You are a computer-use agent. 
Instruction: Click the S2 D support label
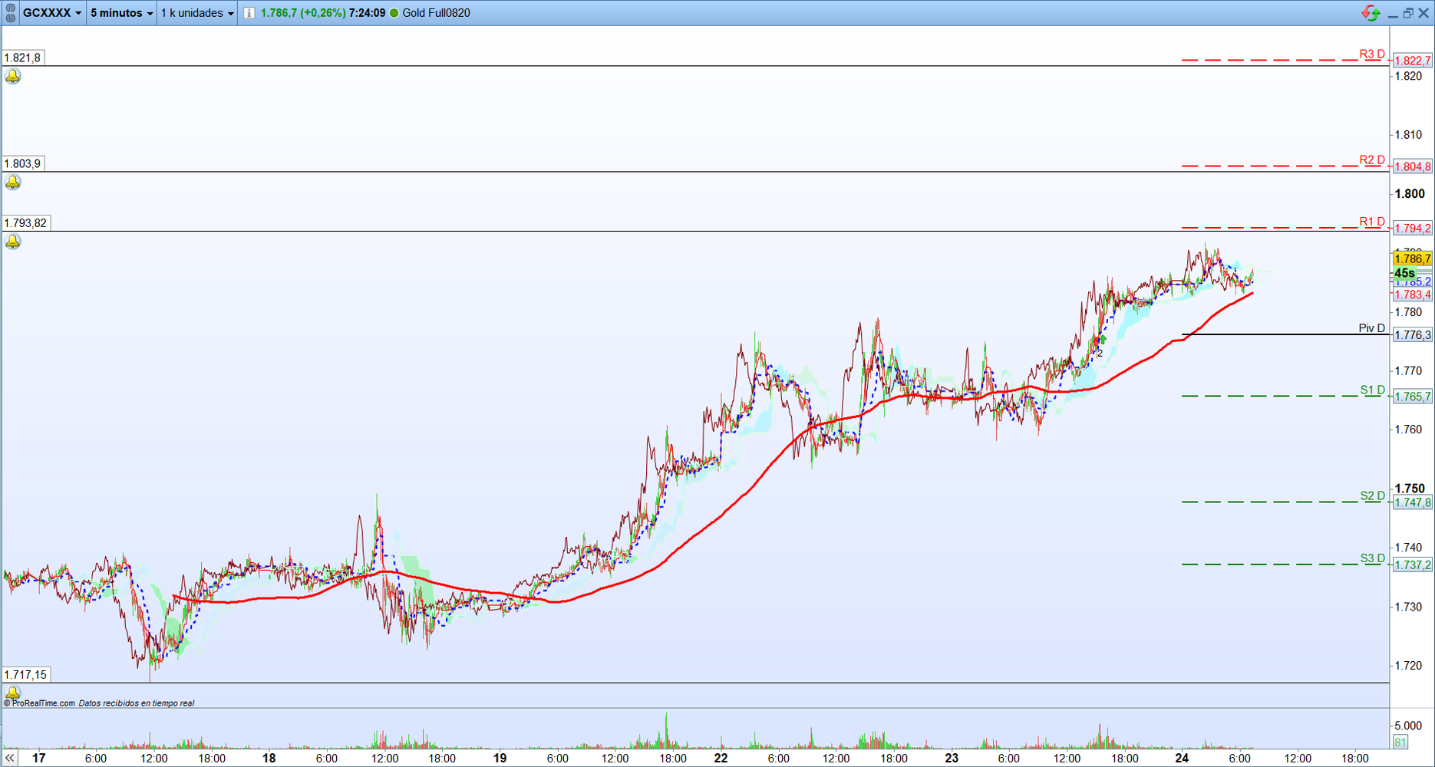pos(1373,496)
